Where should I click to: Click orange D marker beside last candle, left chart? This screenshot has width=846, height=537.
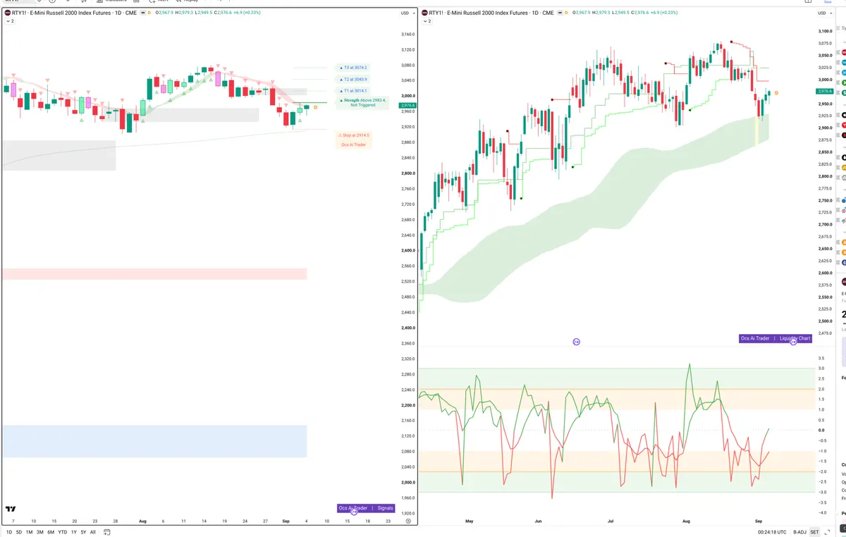click(315, 107)
